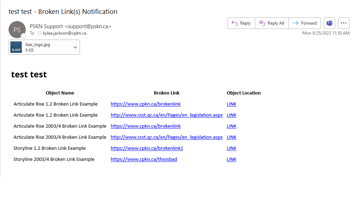Click the presence indicator beside kylea.jackson@cpkn.ca

(x=40, y=33)
